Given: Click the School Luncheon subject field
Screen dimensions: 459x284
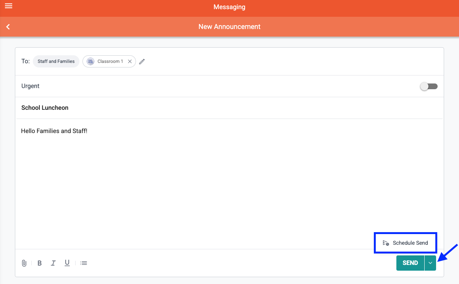Looking at the screenshot, I should (45, 108).
